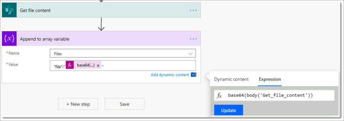Click the SharePoint icon on Get file content

(x=9, y=10)
